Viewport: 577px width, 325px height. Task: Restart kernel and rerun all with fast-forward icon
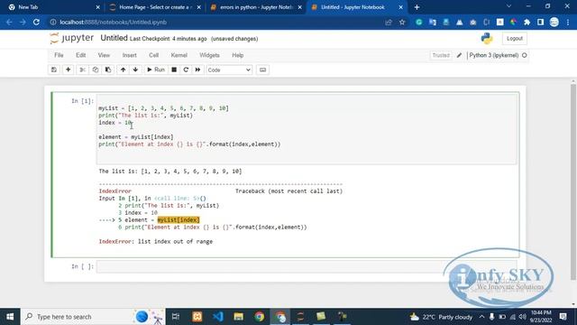click(197, 70)
